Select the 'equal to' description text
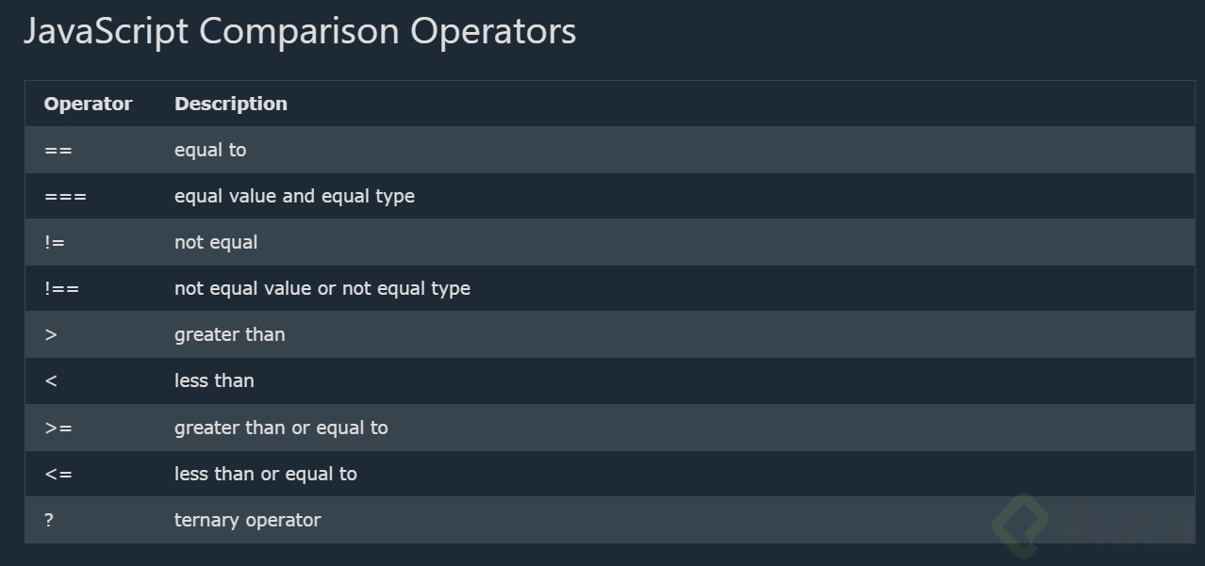This screenshot has height=566, width=1205. (210, 150)
